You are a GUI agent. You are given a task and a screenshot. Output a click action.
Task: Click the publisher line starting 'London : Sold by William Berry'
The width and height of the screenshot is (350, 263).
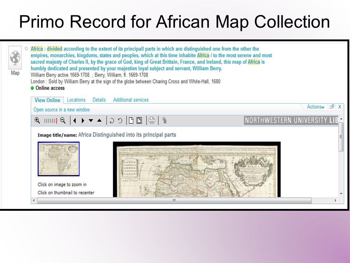125,81
